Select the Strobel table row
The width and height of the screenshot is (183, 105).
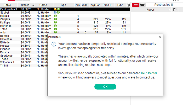click(x=65, y=13)
